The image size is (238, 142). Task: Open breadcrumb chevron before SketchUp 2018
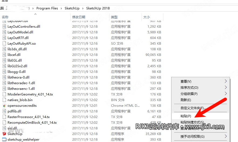click(x=83, y=8)
